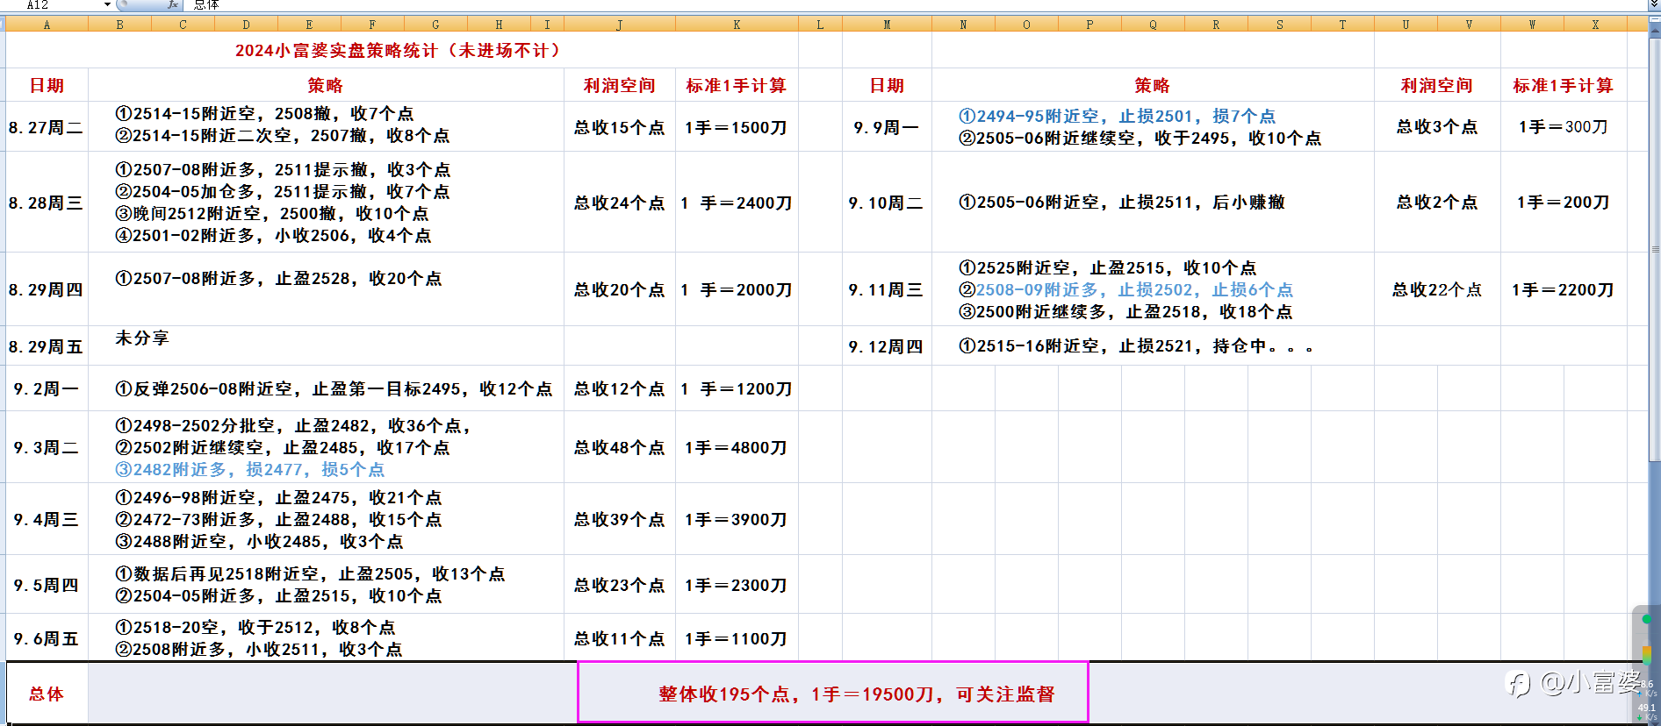Click the watermark logo beside @小富婆
Image resolution: width=1661 pixels, height=726 pixels.
coord(1518,683)
